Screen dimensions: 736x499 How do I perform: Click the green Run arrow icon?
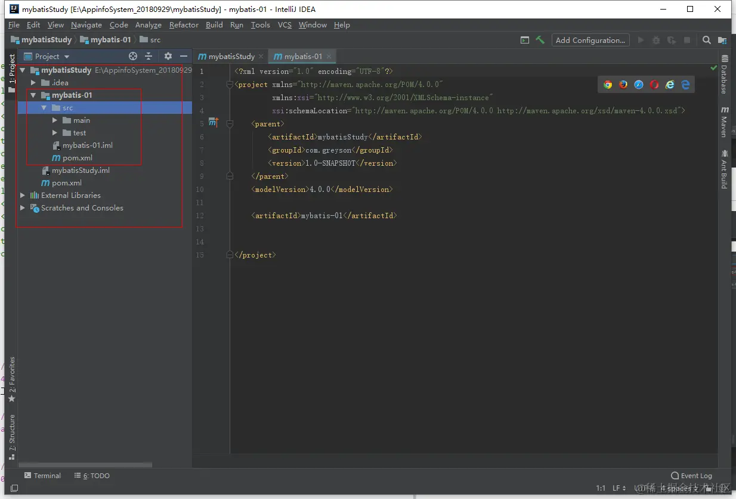point(641,40)
